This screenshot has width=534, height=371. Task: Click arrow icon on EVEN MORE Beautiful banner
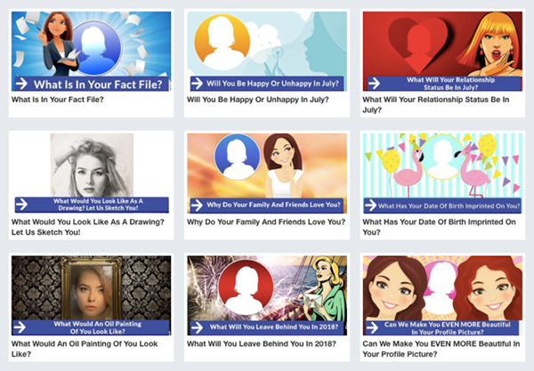372,327
